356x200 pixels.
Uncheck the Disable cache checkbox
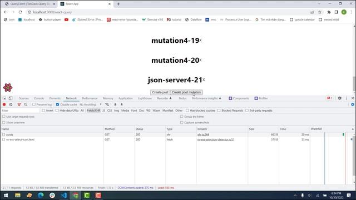click(57, 104)
